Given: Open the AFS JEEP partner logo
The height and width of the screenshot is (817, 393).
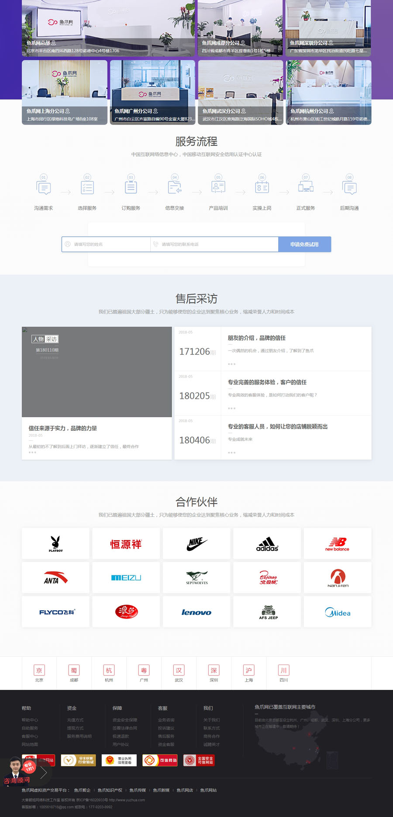Looking at the screenshot, I should 267,612.
